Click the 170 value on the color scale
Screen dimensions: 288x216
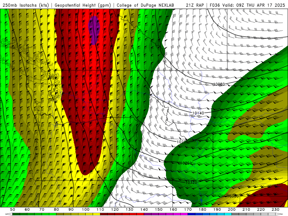188,210
